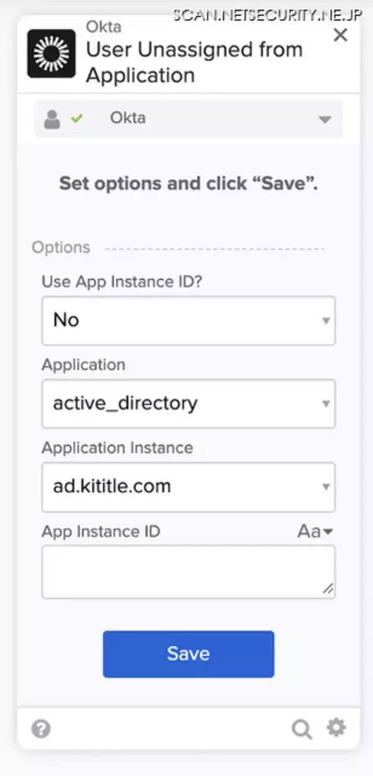The image size is (373, 776).
Task: Click the Application Instance field label
Action: pos(117,448)
